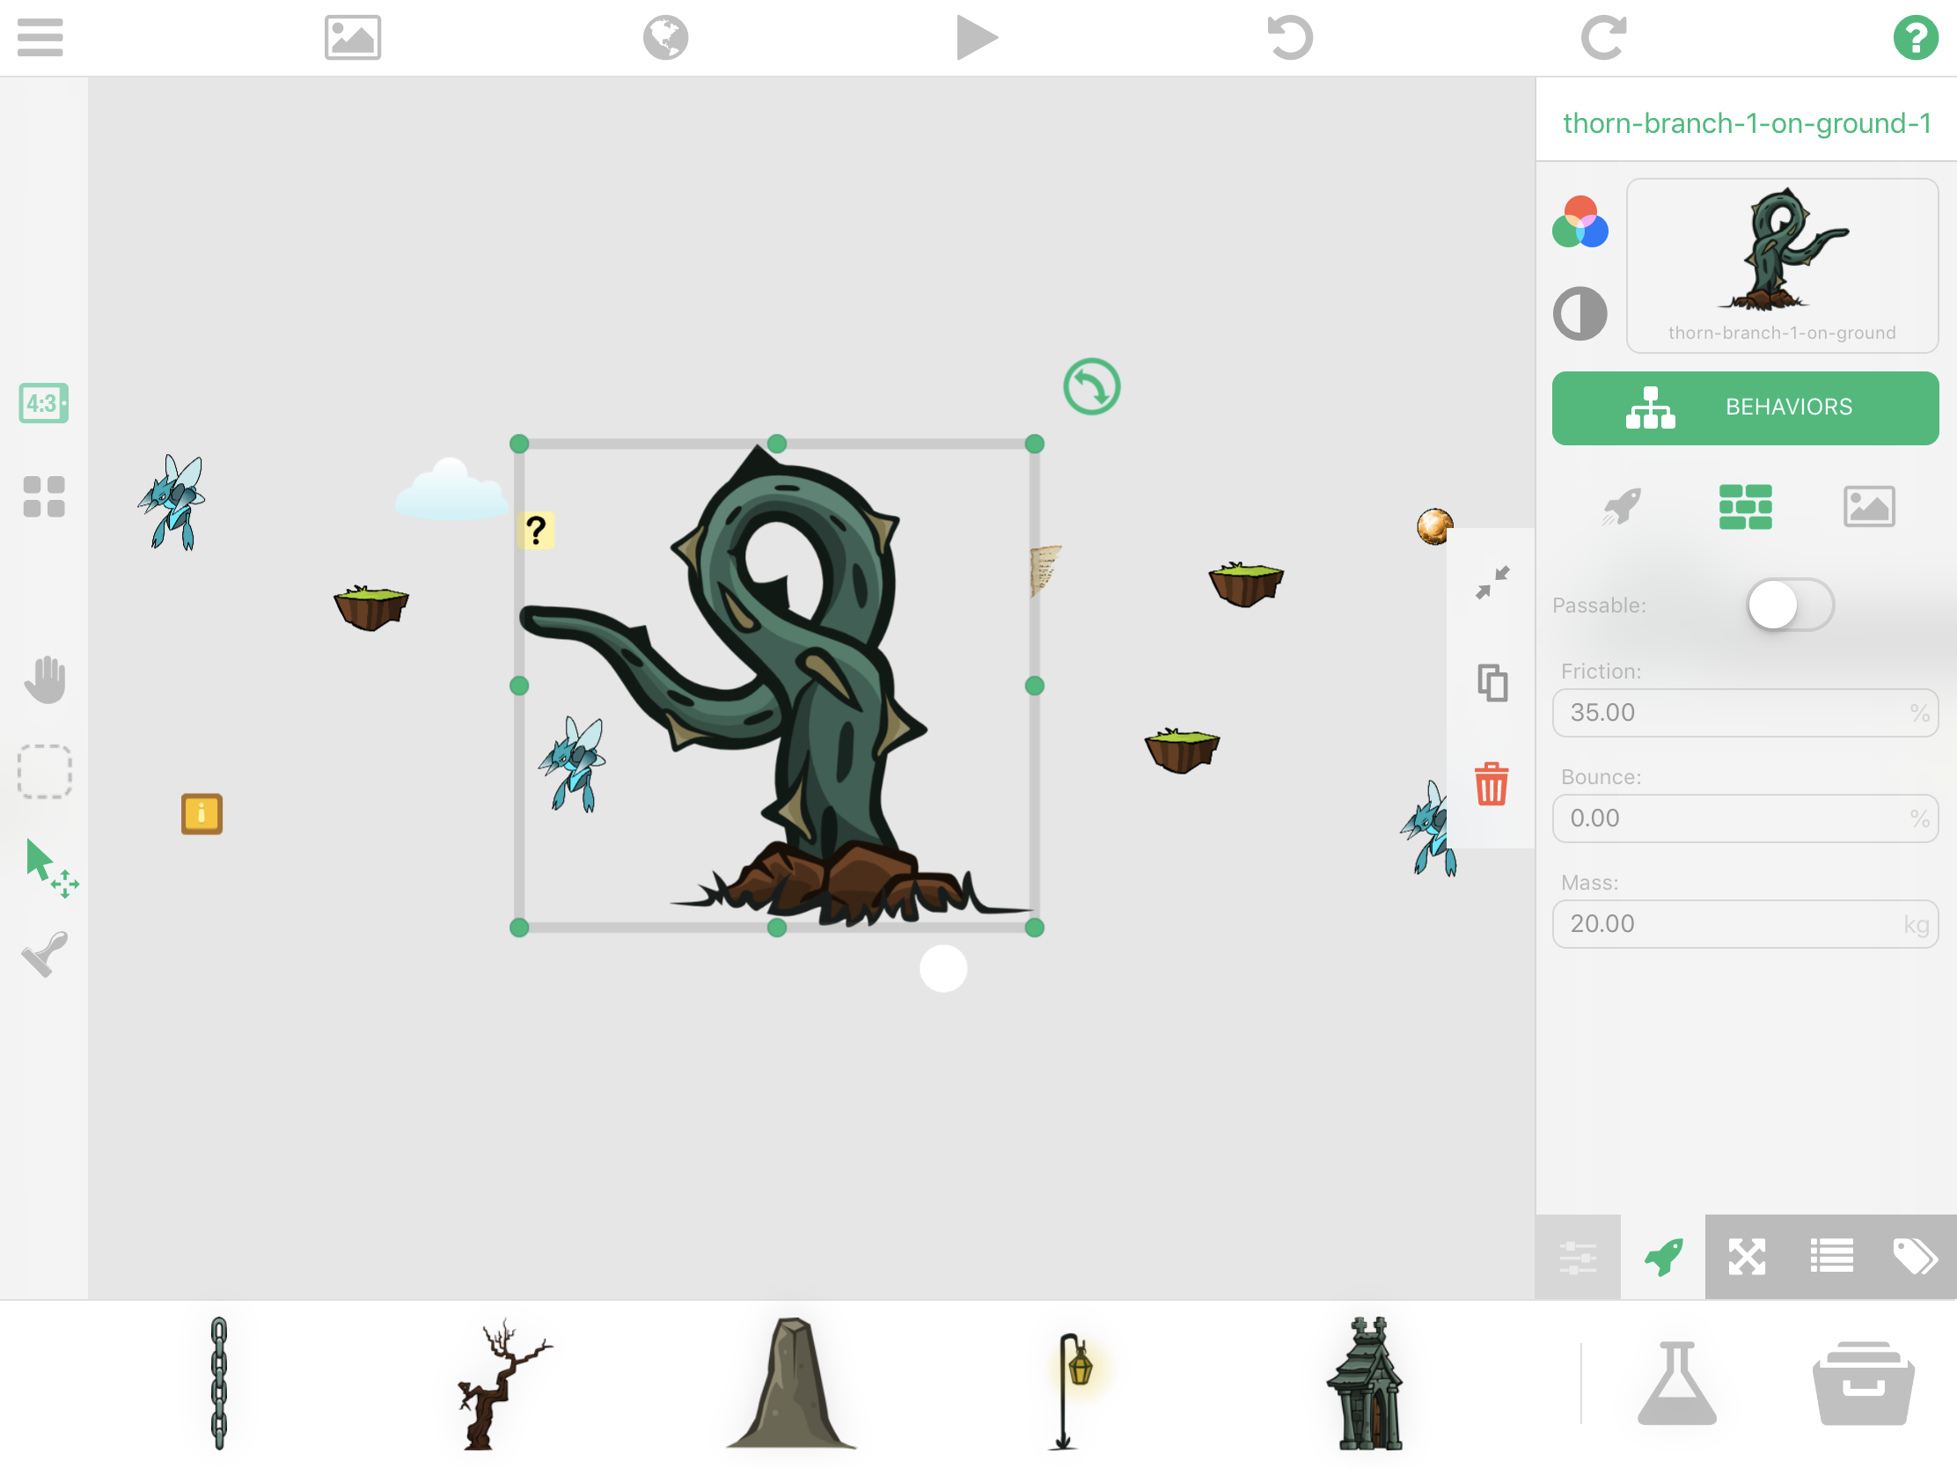Delete selected object with red trash icon
The height and width of the screenshot is (1468, 1957).
[x=1491, y=784]
